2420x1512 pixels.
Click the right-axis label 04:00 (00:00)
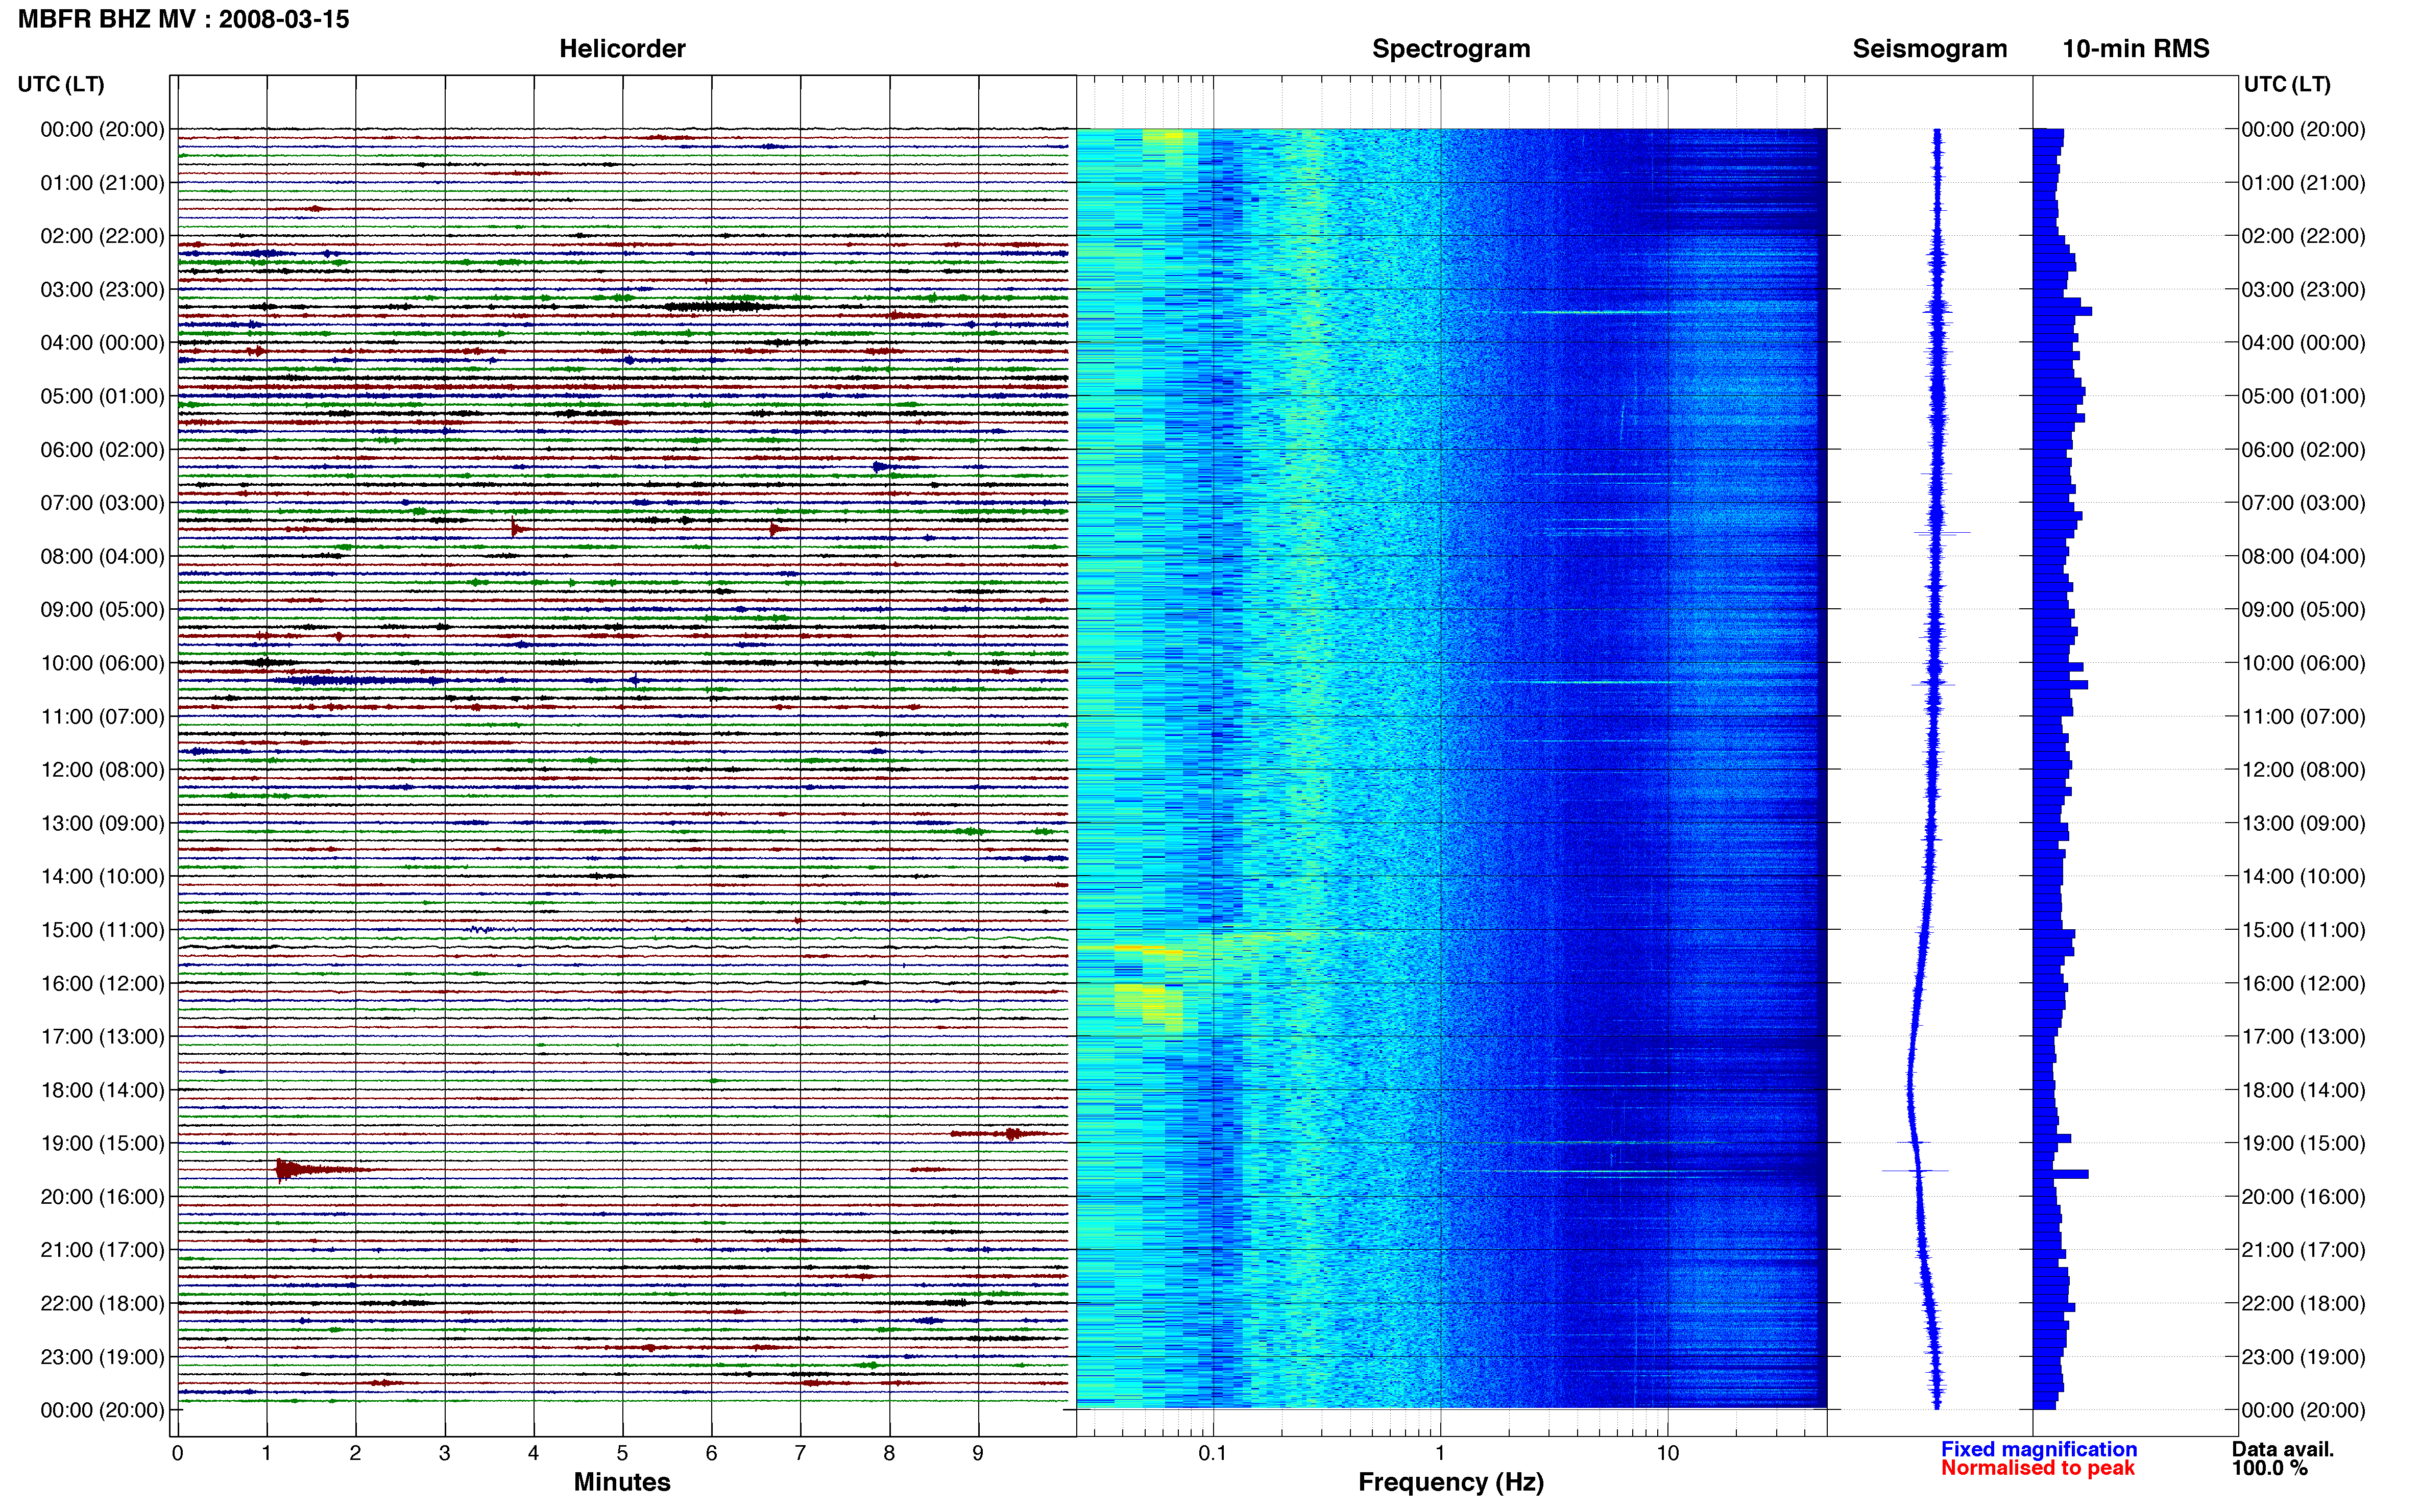tap(2303, 343)
